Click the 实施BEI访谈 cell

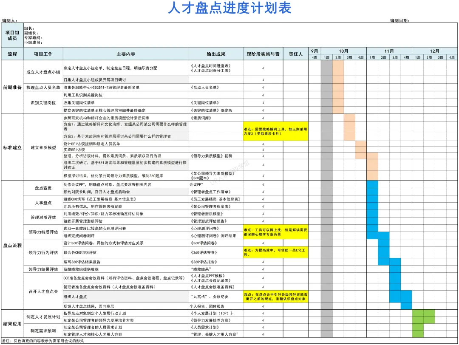pos(126,150)
